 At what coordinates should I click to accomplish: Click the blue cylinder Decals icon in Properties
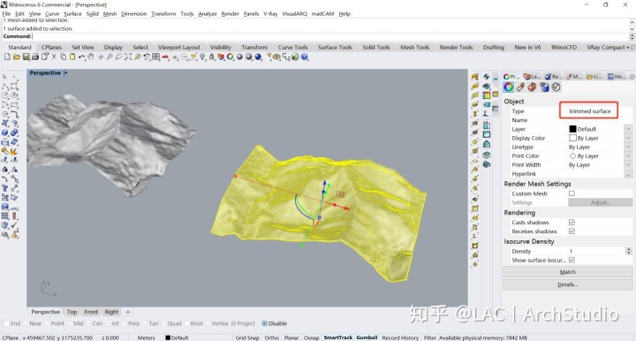pyautogui.click(x=544, y=87)
